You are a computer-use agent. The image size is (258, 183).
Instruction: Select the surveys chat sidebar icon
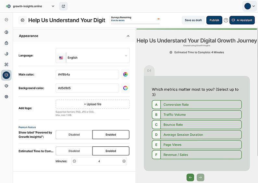pos(6,75)
